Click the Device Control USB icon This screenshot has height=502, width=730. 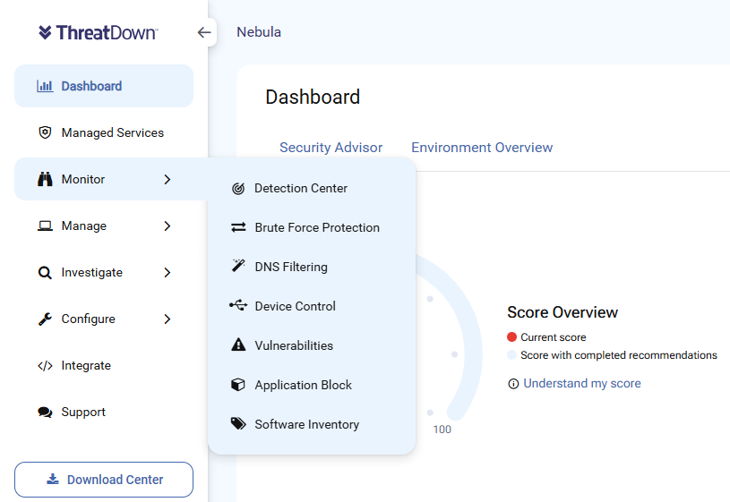(238, 305)
